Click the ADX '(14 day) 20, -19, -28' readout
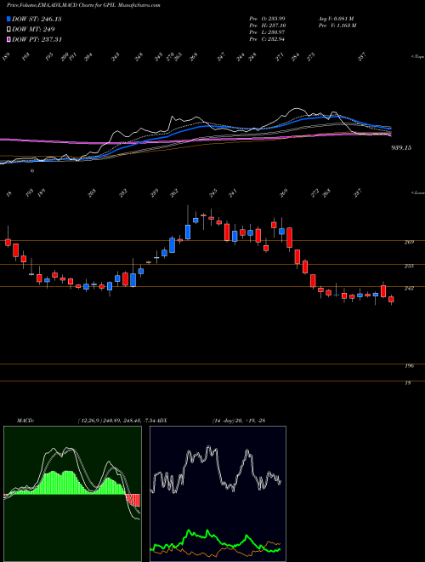The height and width of the screenshot is (562, 425). pyautogui.click(x=238, y=421)
